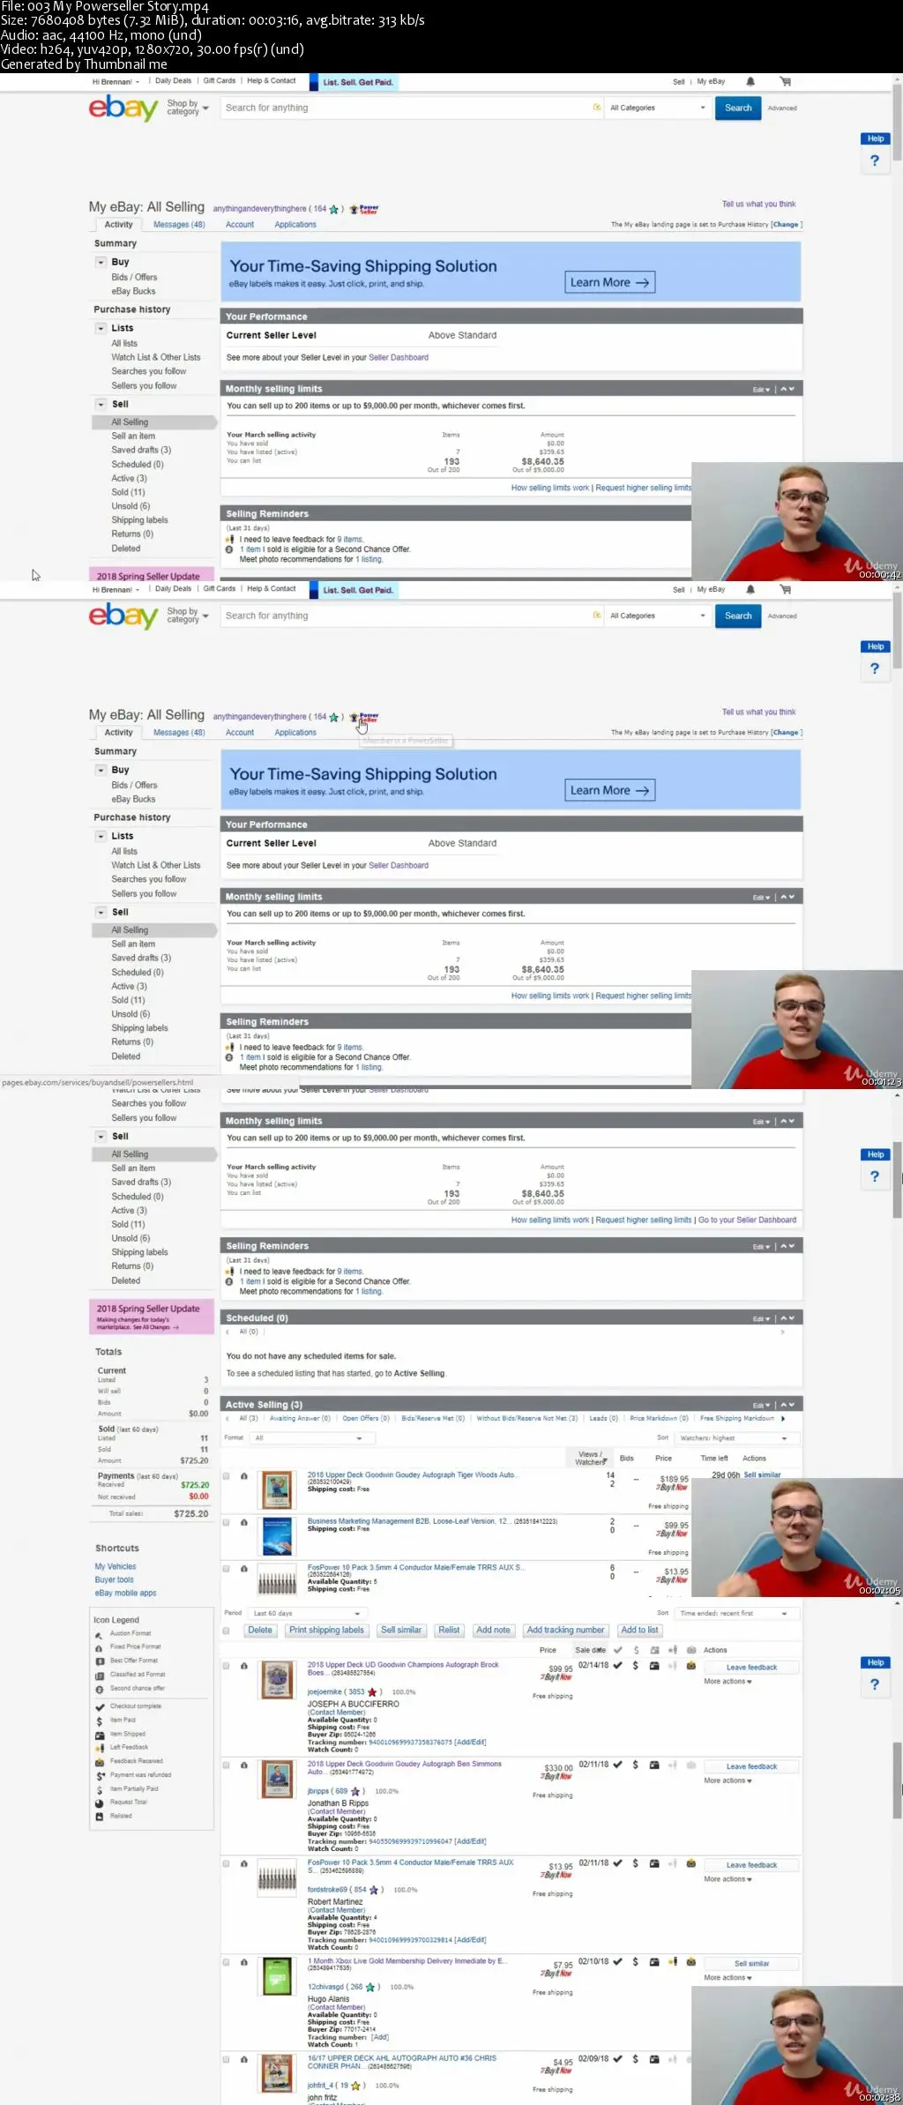Tick the checkbox for the Xbox Live Gold Membership item
903x2105 pixels.
pos(227,1962)
